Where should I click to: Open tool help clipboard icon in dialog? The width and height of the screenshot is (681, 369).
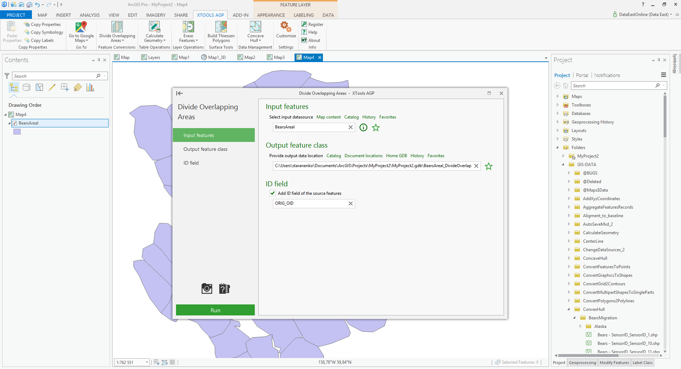tap(224, 288)
